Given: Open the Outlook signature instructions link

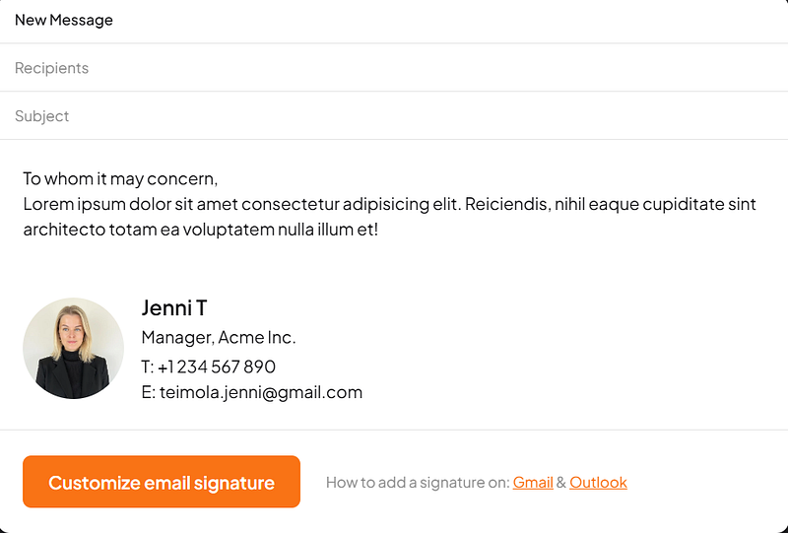Looking at the screenshot, I should (x=598, y=482).
